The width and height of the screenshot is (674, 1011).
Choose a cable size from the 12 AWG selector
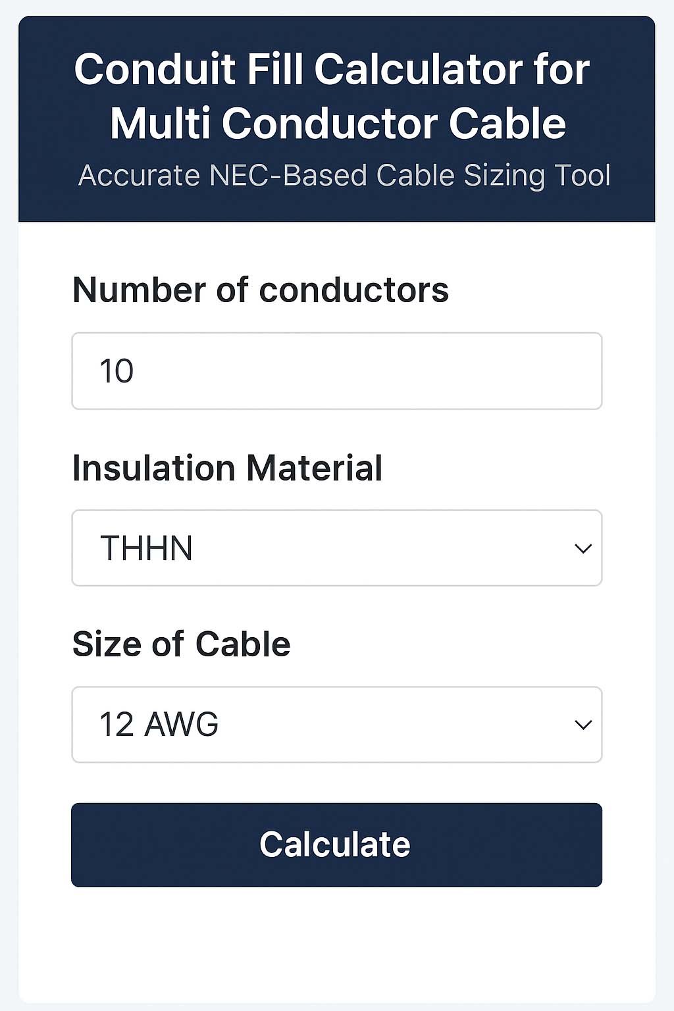point(336,724)
